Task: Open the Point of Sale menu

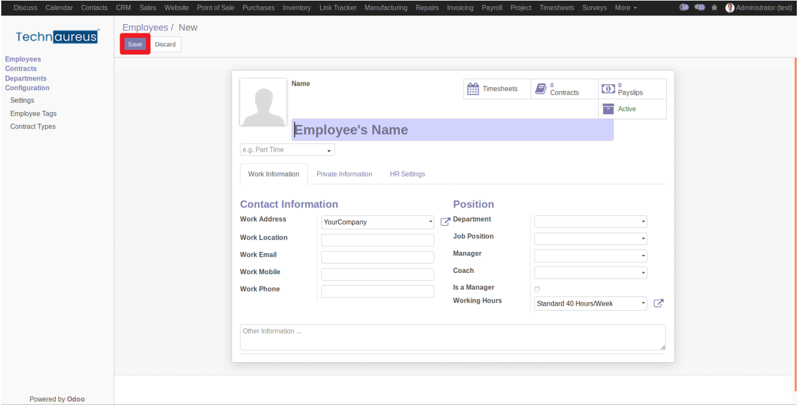Action: (x=215, y=8)
